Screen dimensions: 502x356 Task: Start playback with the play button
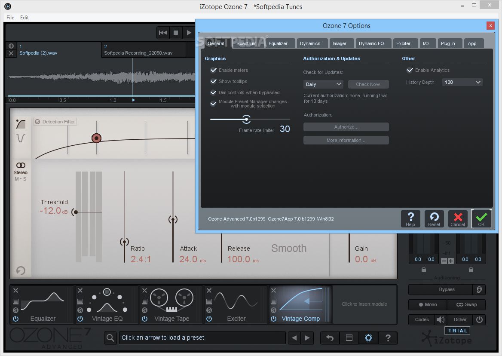coord(189,33)
